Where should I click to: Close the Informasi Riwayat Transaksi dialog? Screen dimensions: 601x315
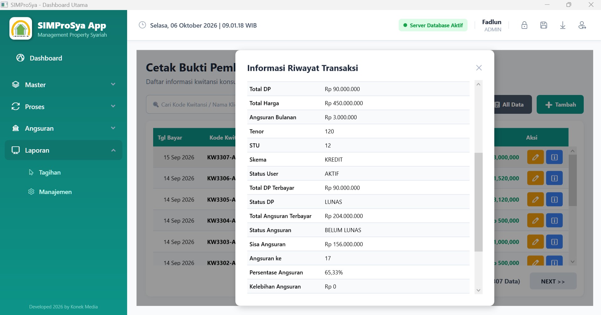coord(479,68)
